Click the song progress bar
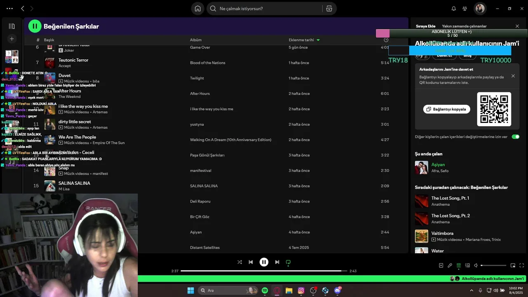The image size is (528, 297). tap(264, 271)
